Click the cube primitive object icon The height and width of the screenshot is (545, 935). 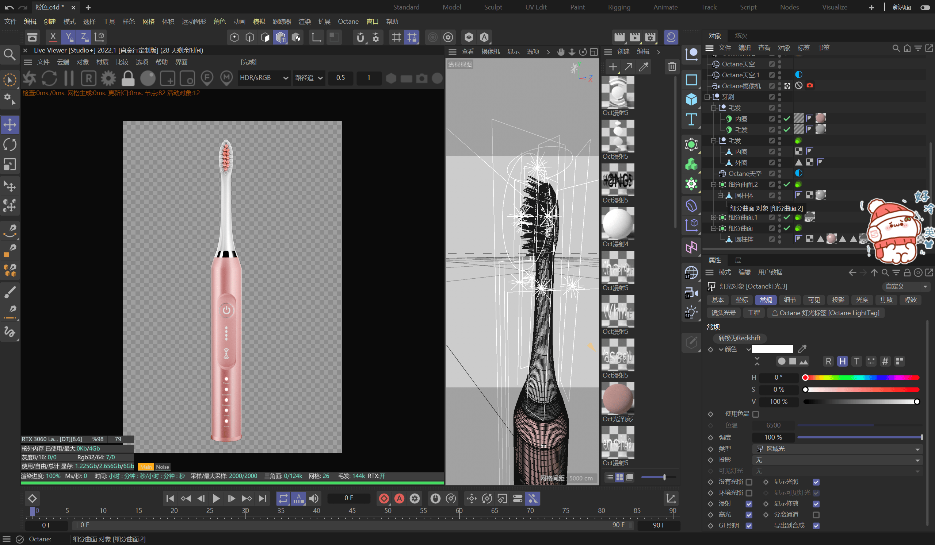point(691,99)
